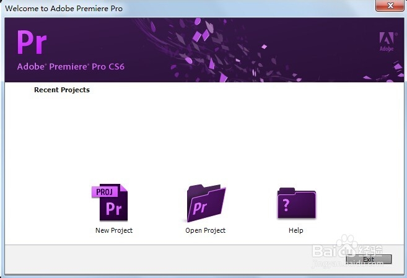
Task: Click the empty recent projects list area
Action: 204,135
